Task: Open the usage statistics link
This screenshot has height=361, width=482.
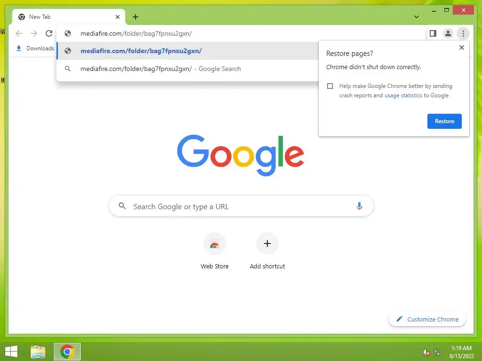Action: tap(403, 95)
